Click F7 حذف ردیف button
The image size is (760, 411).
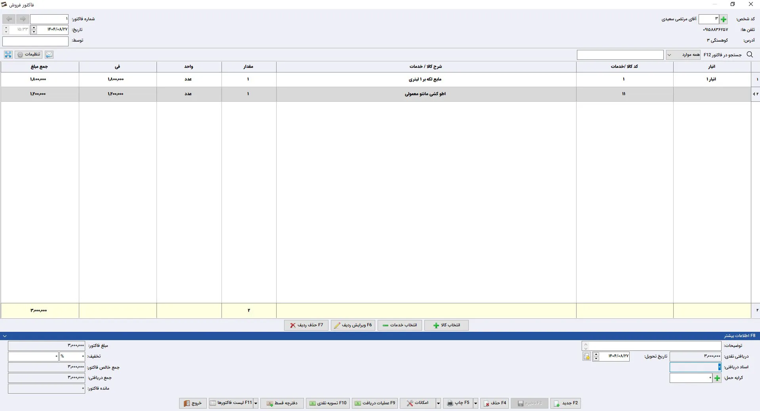click(306, 325)
